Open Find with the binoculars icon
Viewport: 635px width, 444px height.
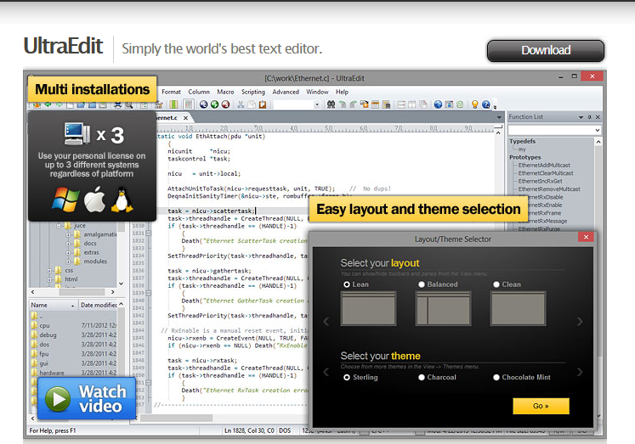tap(331, 104)
